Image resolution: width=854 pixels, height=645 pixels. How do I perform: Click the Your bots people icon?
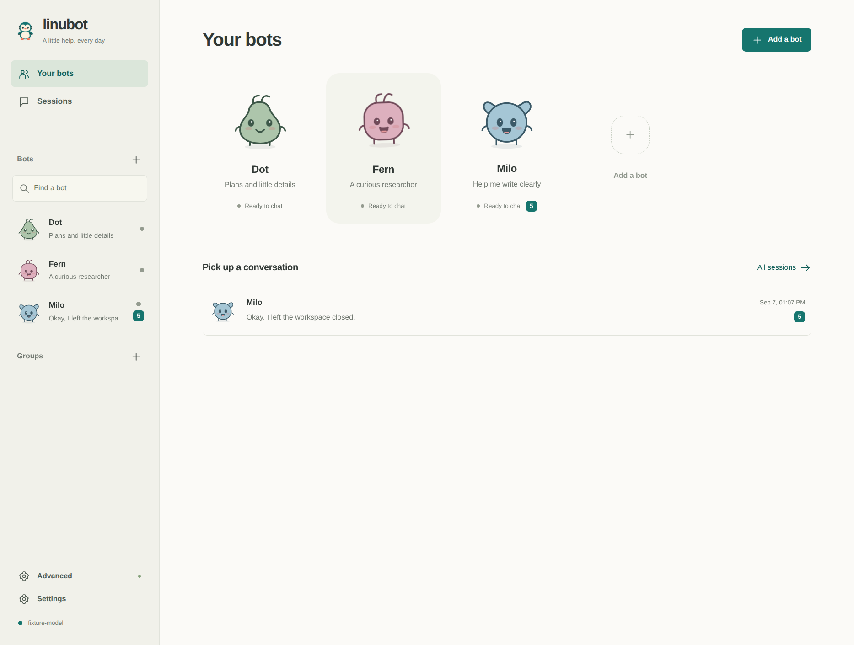pos(24,74)
